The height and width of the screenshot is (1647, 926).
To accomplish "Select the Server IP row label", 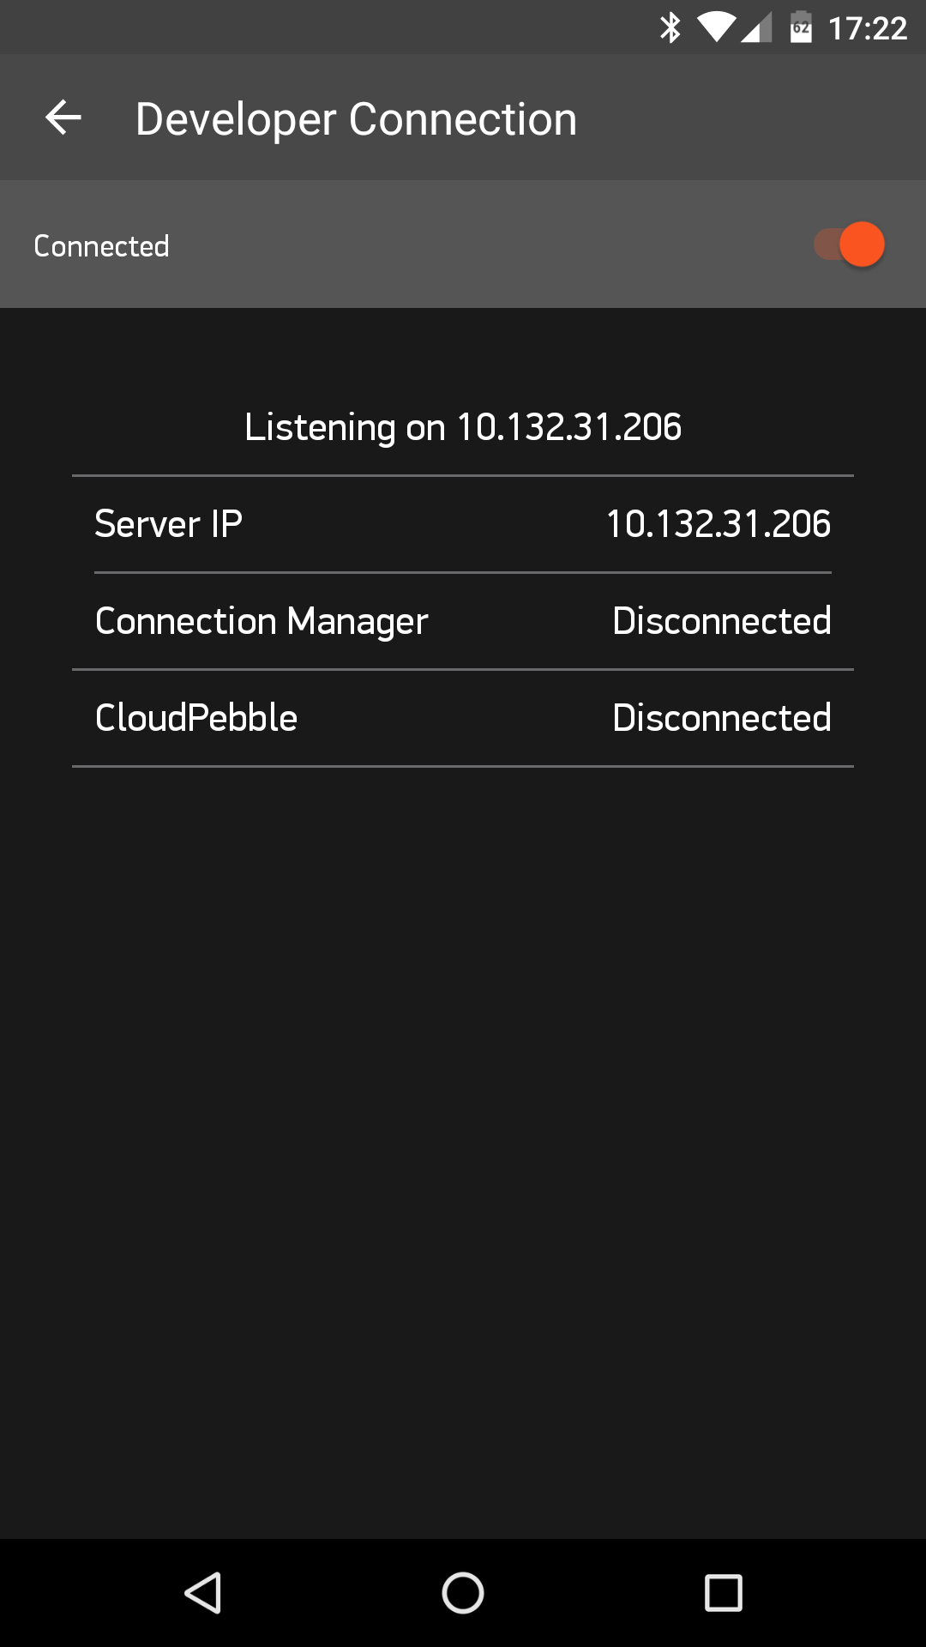I will click(x=168, y=524).
